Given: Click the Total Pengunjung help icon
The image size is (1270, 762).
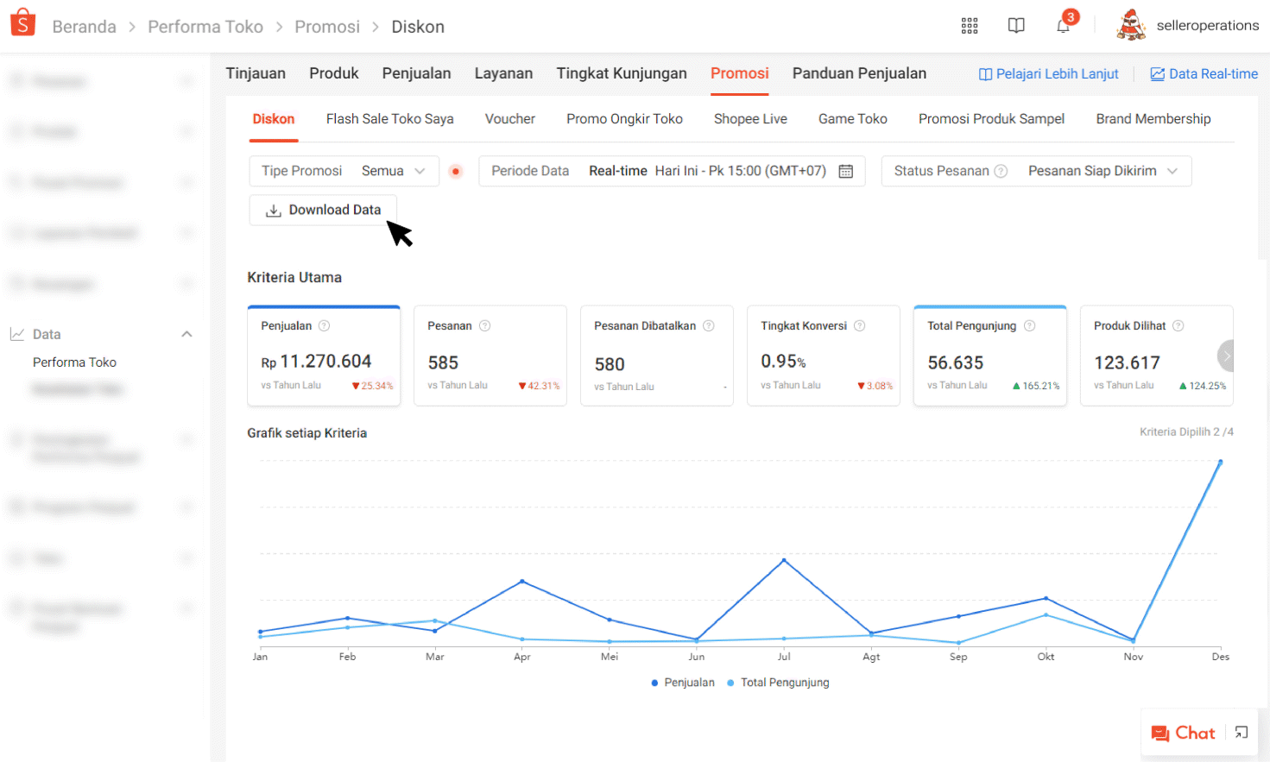Looking at the screenshot, I should (x=1029, y=325).
